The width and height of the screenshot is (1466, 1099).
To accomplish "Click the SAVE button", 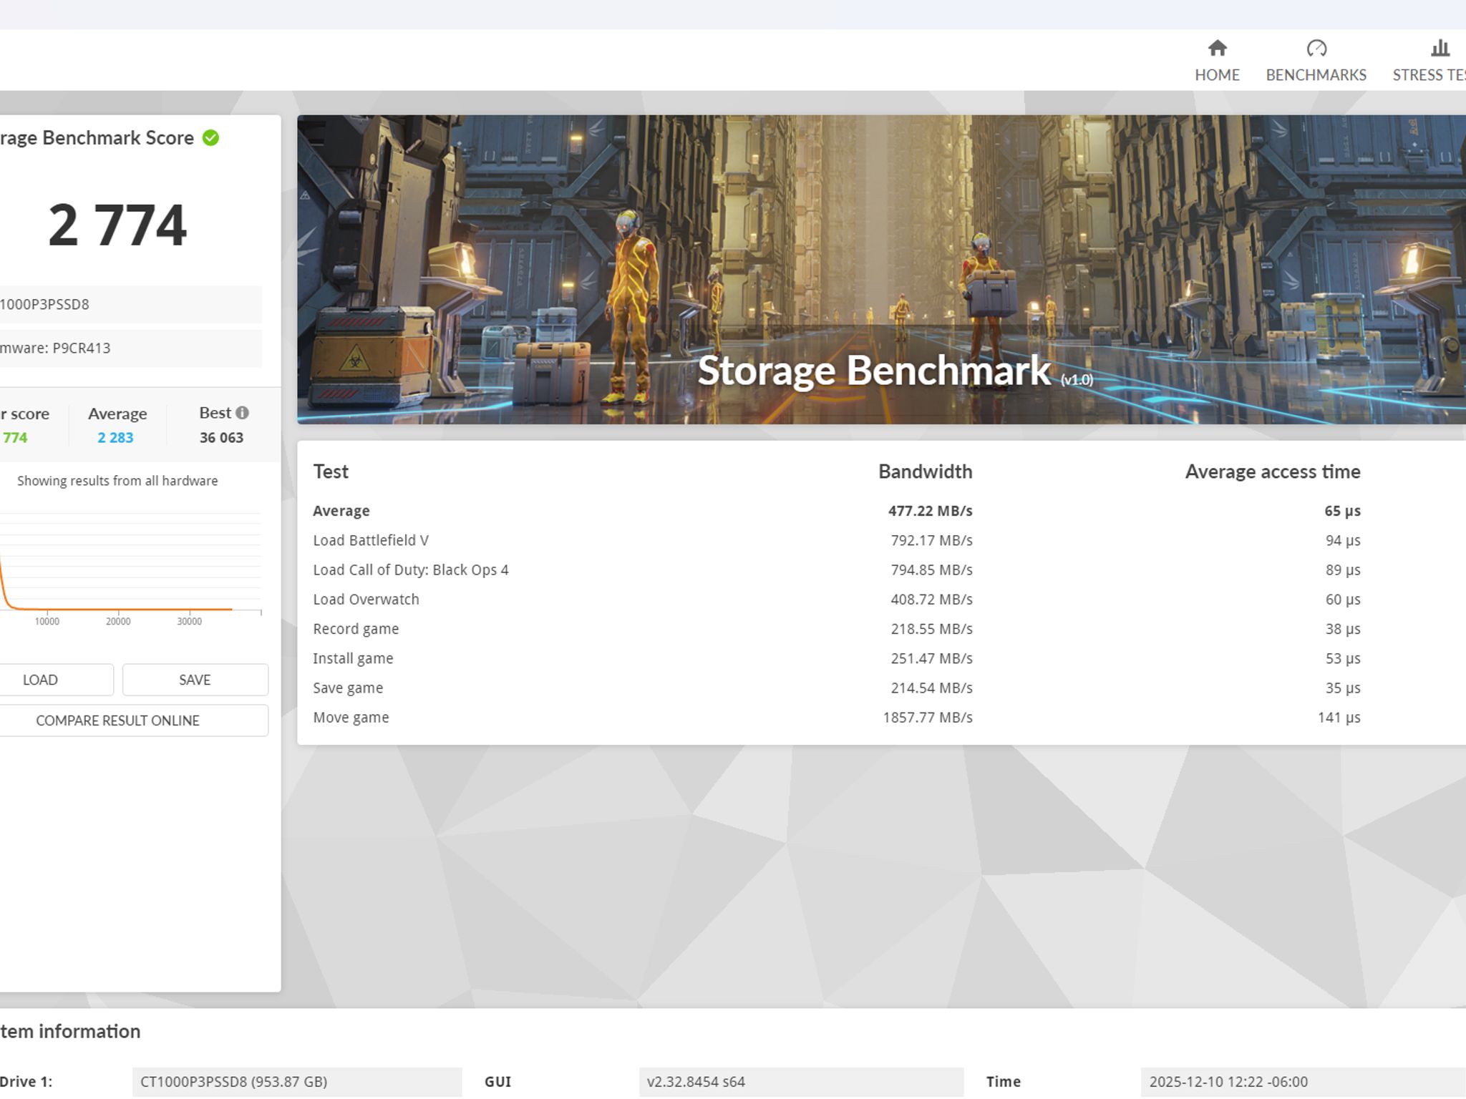I will click(195, 680).
